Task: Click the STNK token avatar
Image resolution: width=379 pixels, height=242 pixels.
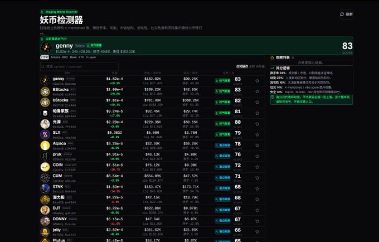Action: (45, 188)
